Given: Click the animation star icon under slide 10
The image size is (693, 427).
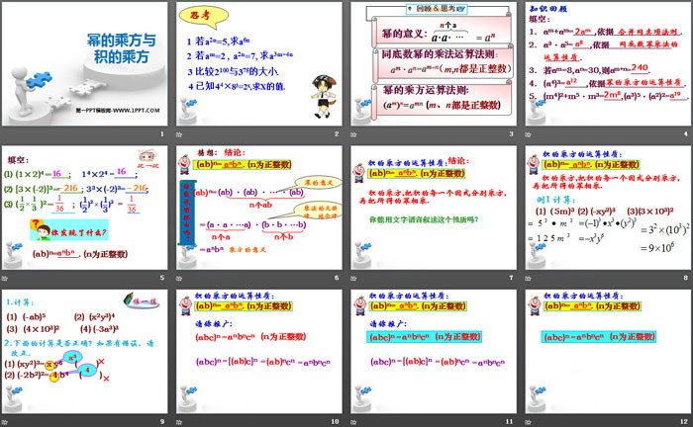Looking at the screenshot, I should pyautogui.click(x=179, y=421).
